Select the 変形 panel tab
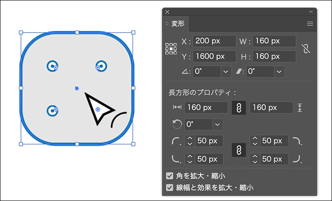 [178, 24]
